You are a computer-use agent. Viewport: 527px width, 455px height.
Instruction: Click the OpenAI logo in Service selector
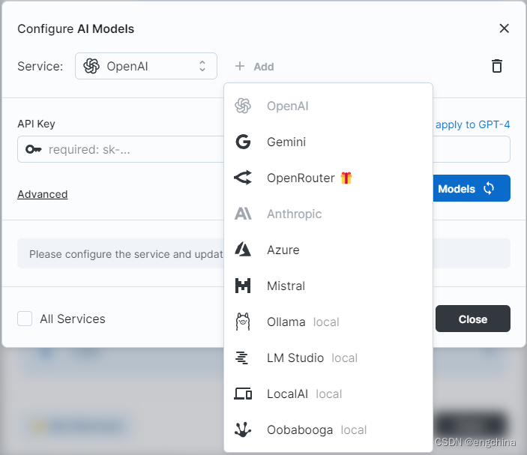[91, 66]
